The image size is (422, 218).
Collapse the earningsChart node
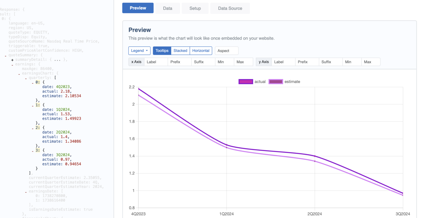pyautogui.click(x=19, y=74)
